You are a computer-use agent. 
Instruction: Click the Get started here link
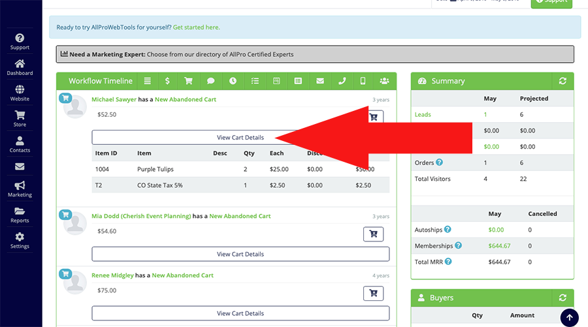[196, 27]
